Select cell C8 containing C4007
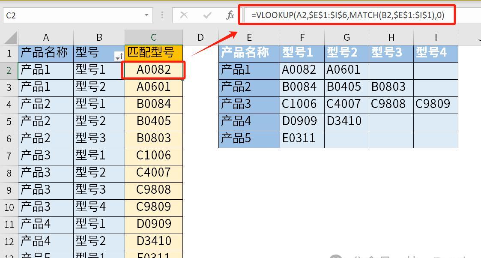 click(154, 173)
